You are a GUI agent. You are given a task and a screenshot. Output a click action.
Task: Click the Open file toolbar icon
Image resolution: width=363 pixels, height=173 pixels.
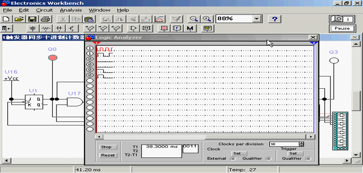[x=19, y=19]
